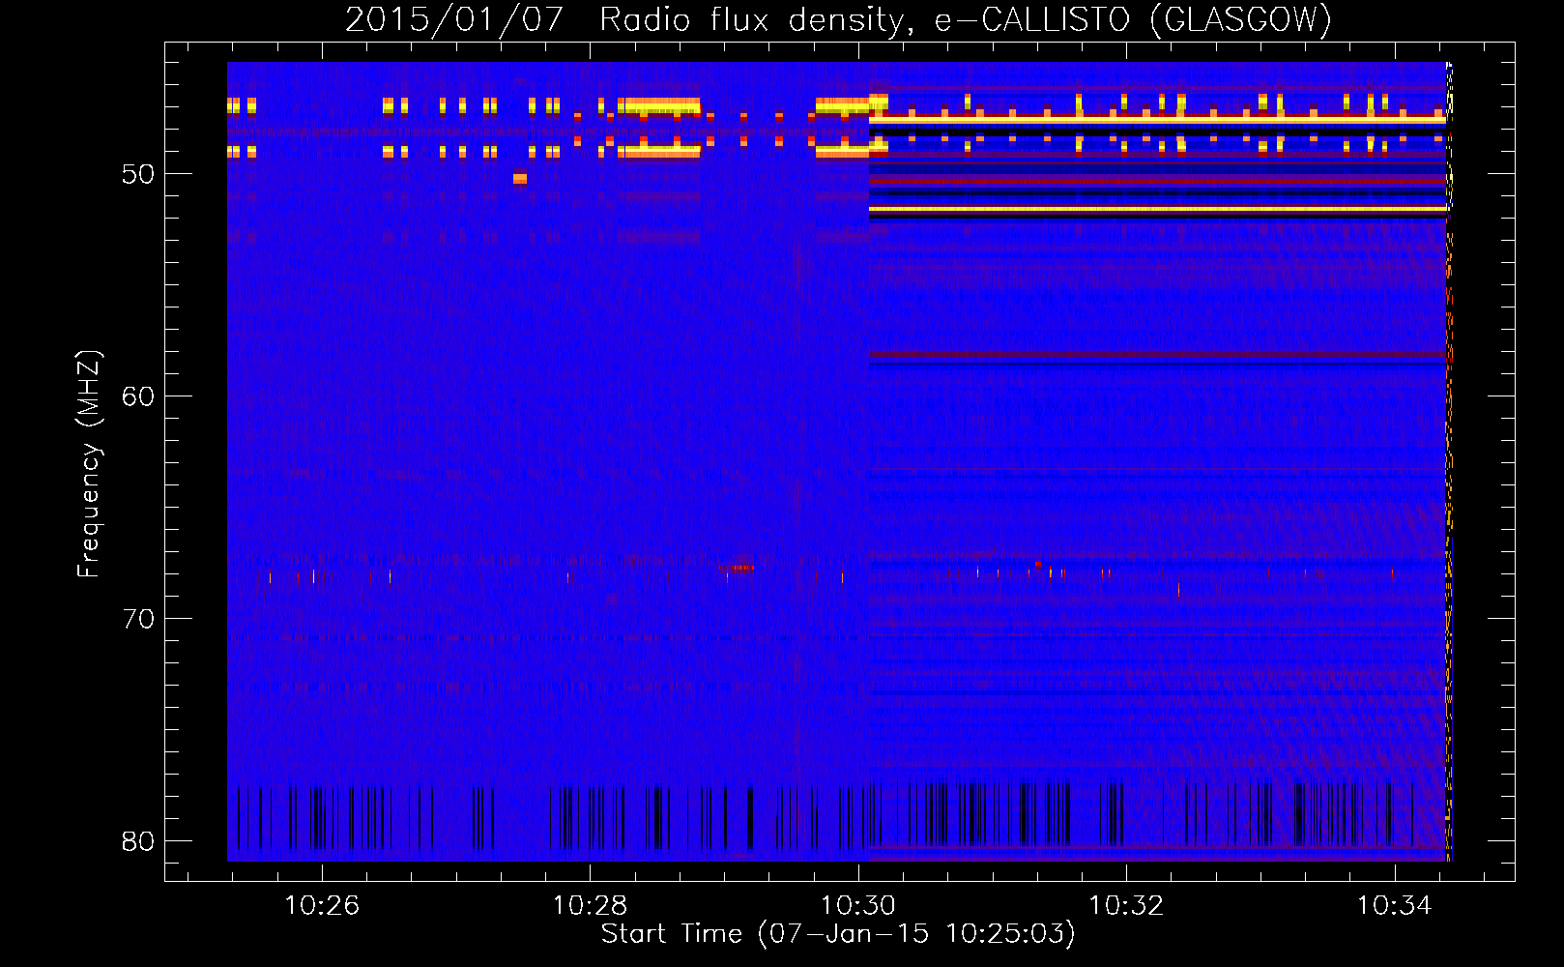Screen dimensions: 1564x967
Task: Click the frequency tick label '70'
Action: tap(138, 619)
